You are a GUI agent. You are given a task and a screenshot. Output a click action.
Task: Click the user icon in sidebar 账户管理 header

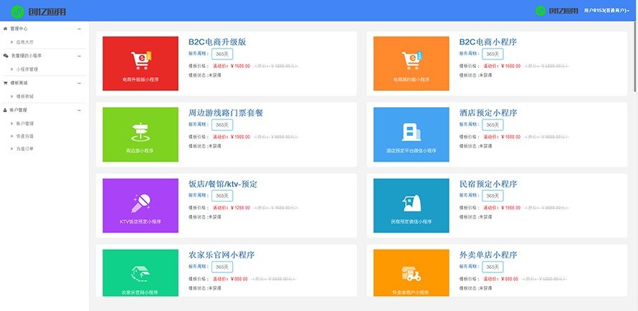tap(5, 110)
